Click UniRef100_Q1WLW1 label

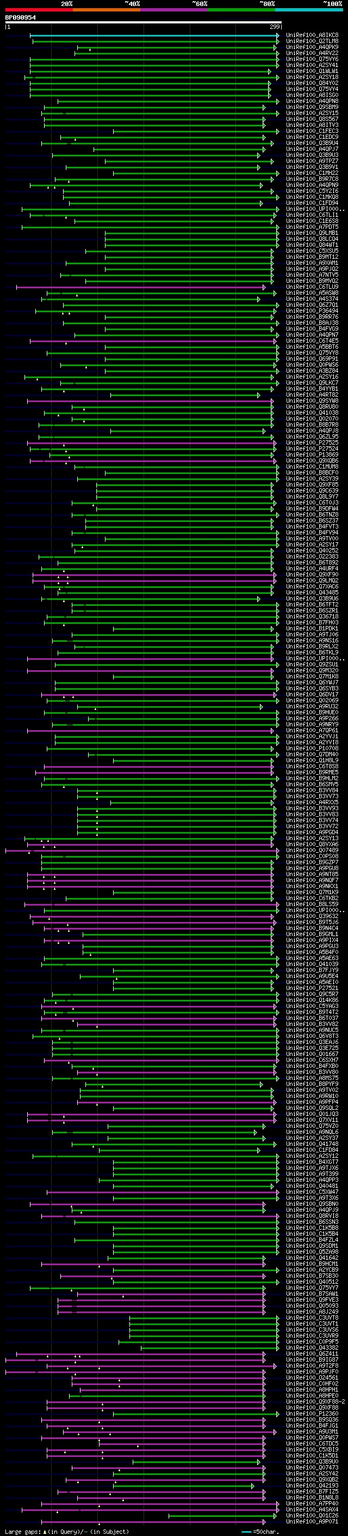pyautogui.click(x=312, y=71)
